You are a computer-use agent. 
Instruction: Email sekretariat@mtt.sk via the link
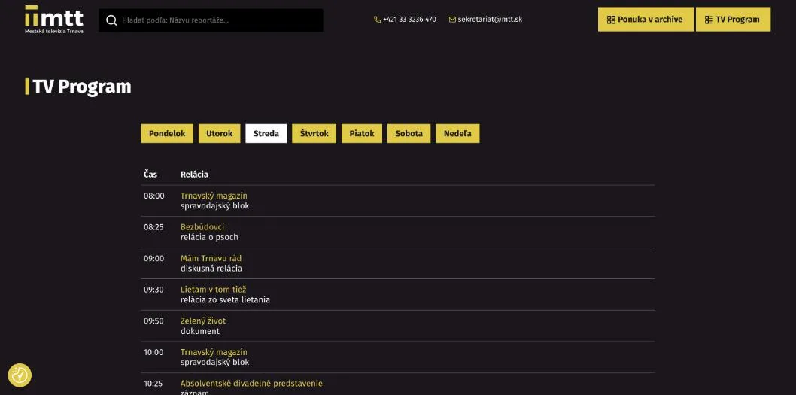[490, 20]
